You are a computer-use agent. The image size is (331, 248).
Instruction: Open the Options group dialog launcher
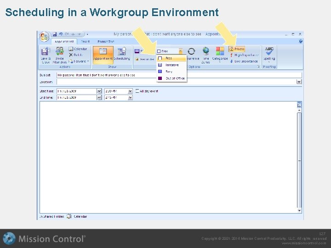pos(258,67)
